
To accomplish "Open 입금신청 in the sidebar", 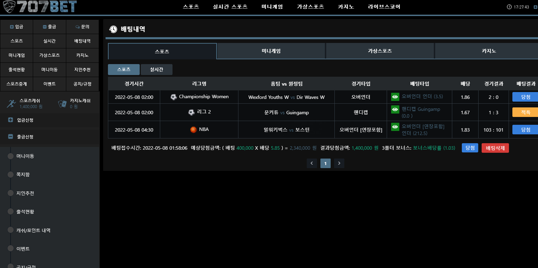I will pyautogui.click(x=50, y=120).
